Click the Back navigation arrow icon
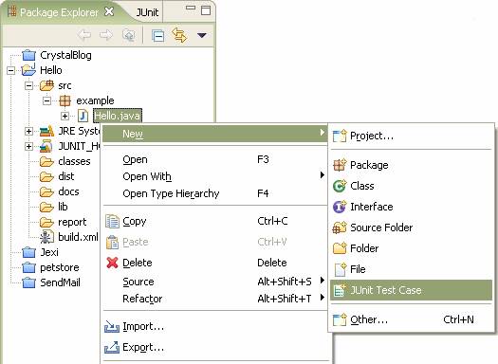This screenshot has width=498, height=364. pyautogui.click(x=84, y=35)
